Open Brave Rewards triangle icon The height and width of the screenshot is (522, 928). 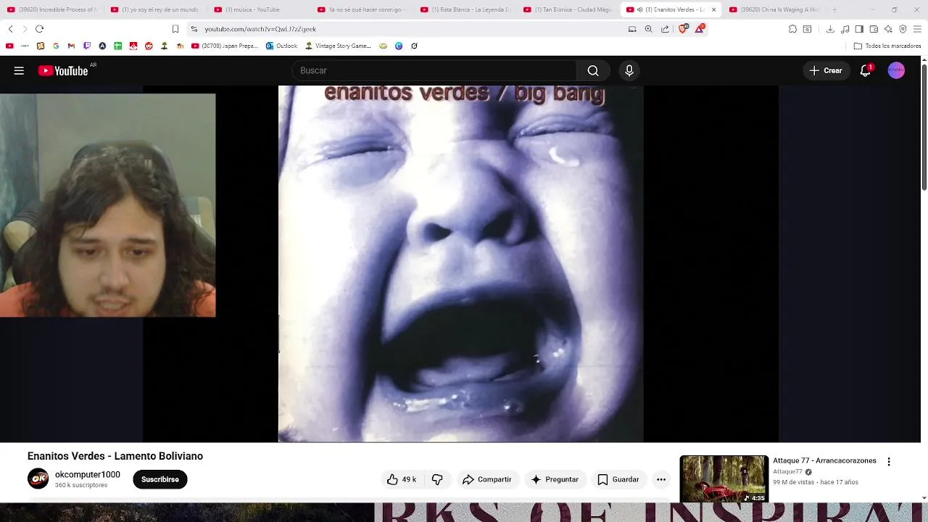pos(699,29)
